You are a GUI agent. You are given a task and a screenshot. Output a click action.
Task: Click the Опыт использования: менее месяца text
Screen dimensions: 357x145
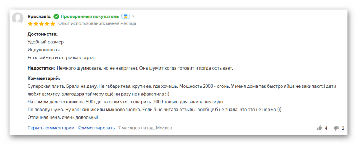(x=97, y=24)
